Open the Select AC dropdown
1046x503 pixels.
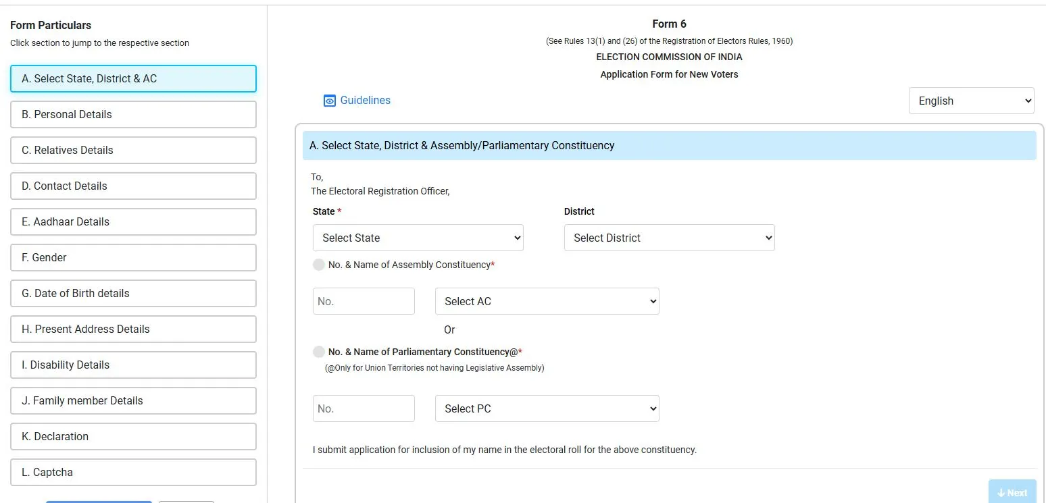pos(547,301)
